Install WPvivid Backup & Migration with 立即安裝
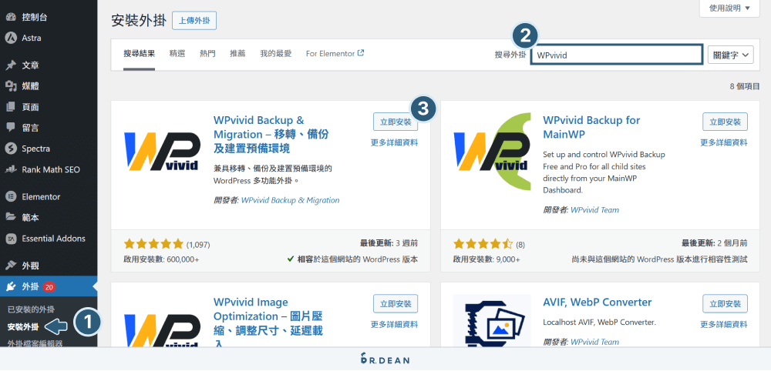771x371 pixels. tap(396, 122)
